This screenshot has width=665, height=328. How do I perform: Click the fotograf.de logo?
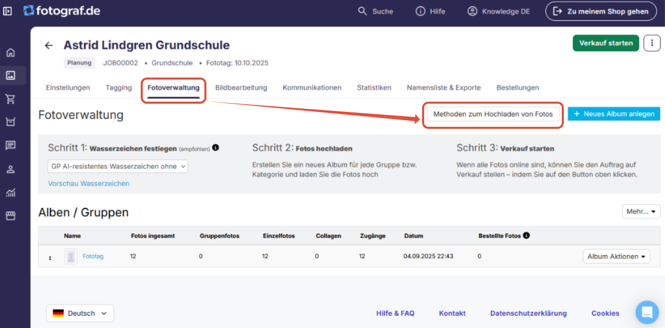click(62, 11)
